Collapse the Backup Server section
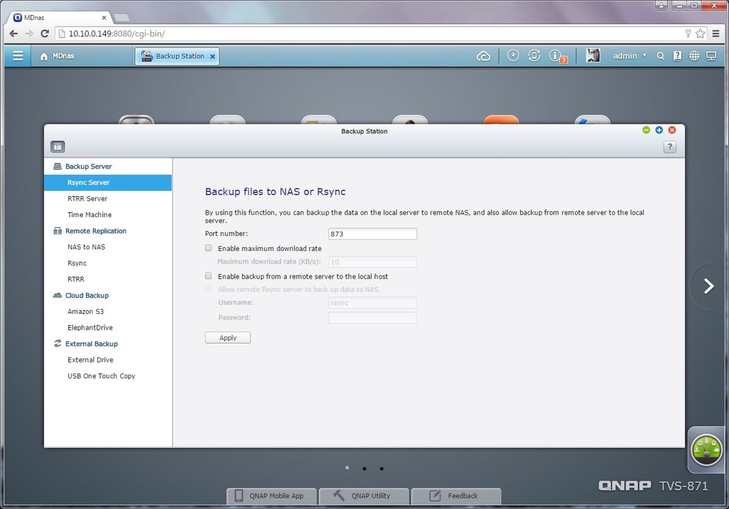Image resolution: width=729 pixels, height=509 pixels. click(x=89, y=166)
